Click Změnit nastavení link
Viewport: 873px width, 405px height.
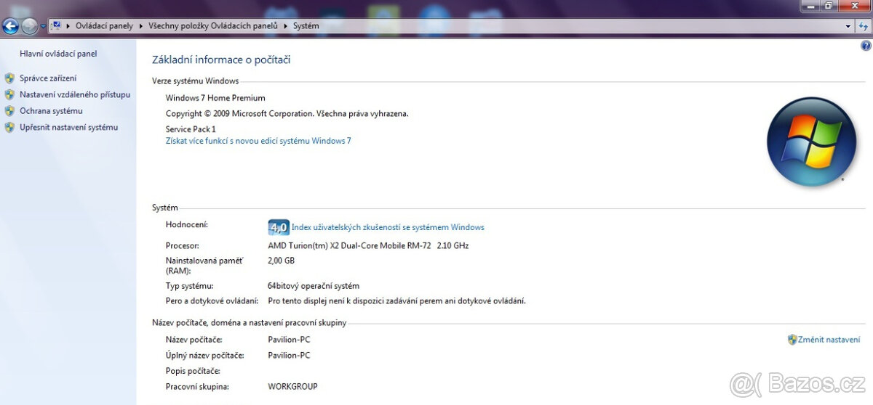click(829, 340)
